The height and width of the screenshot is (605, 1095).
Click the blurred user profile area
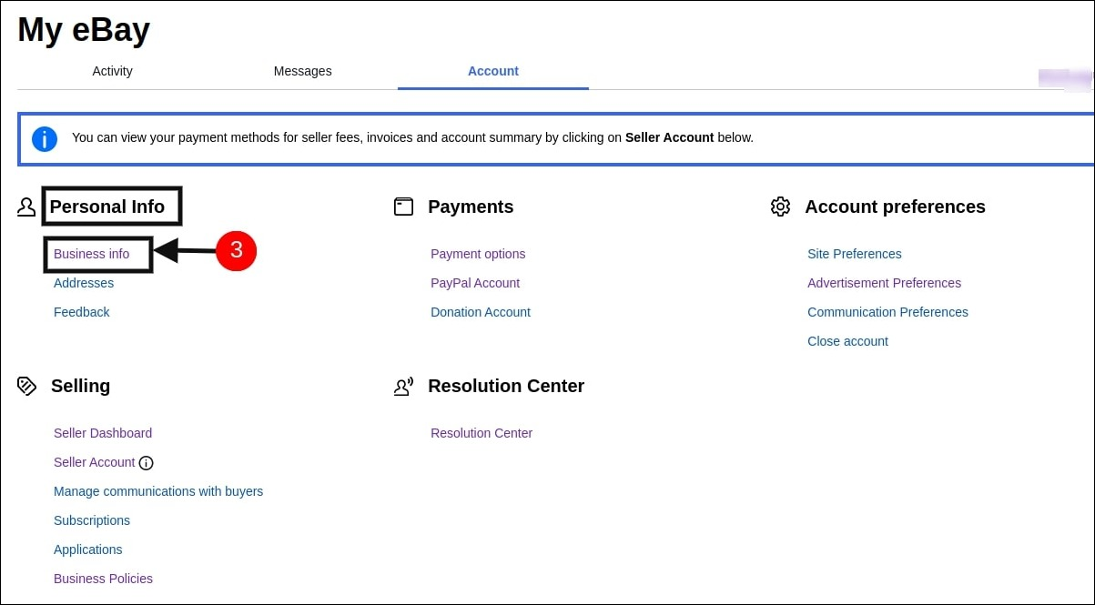1064,78
